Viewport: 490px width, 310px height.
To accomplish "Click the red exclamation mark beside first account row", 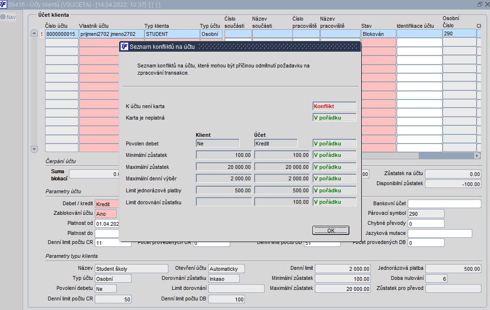I will click(x=42, y=34).
